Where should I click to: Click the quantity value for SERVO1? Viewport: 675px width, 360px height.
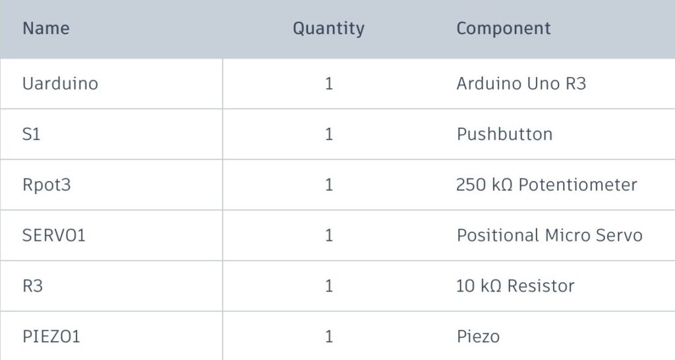pyautogui.click(x=329, y=236)
